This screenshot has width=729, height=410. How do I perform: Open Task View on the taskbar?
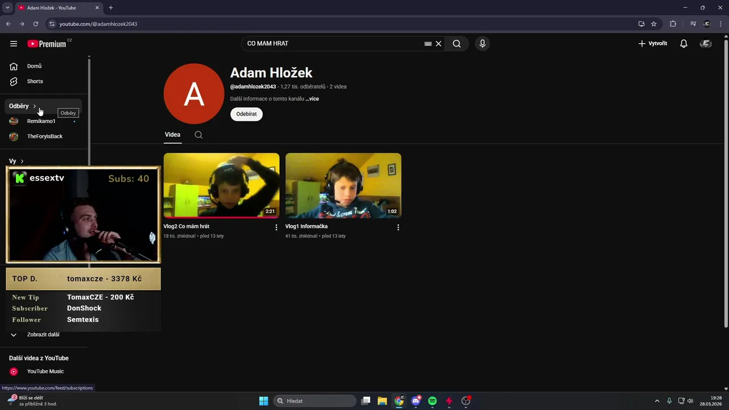pos(366,401)
